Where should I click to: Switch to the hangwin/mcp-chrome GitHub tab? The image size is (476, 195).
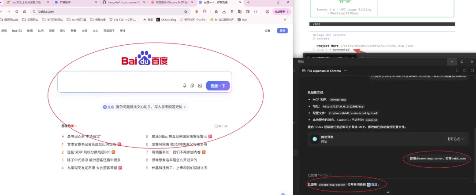click(x=123, y=3)
